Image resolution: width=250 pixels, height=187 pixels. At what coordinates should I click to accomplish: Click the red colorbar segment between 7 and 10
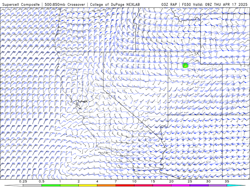coord(125,185)
